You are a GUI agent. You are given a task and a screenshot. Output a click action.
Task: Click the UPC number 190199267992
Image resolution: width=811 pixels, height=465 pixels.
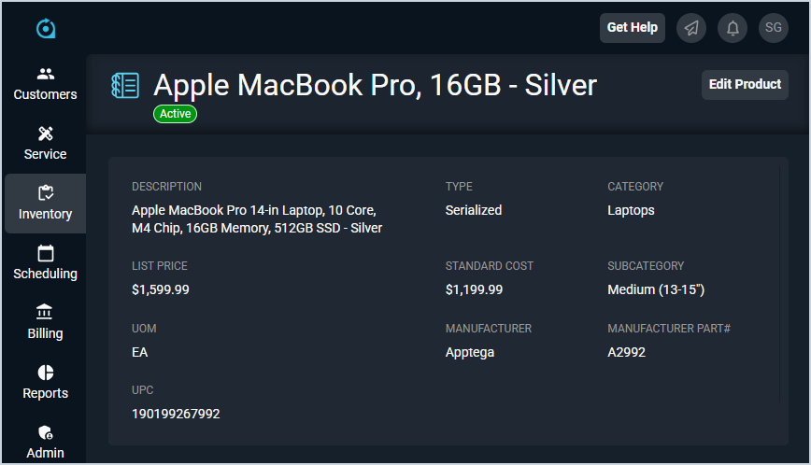176,414
